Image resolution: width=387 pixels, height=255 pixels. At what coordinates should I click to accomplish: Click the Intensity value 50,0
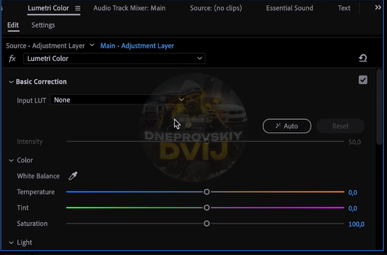pos(354,142)
